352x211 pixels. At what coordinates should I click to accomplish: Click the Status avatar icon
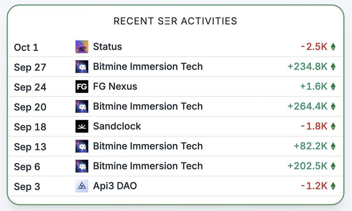point(82,47)
